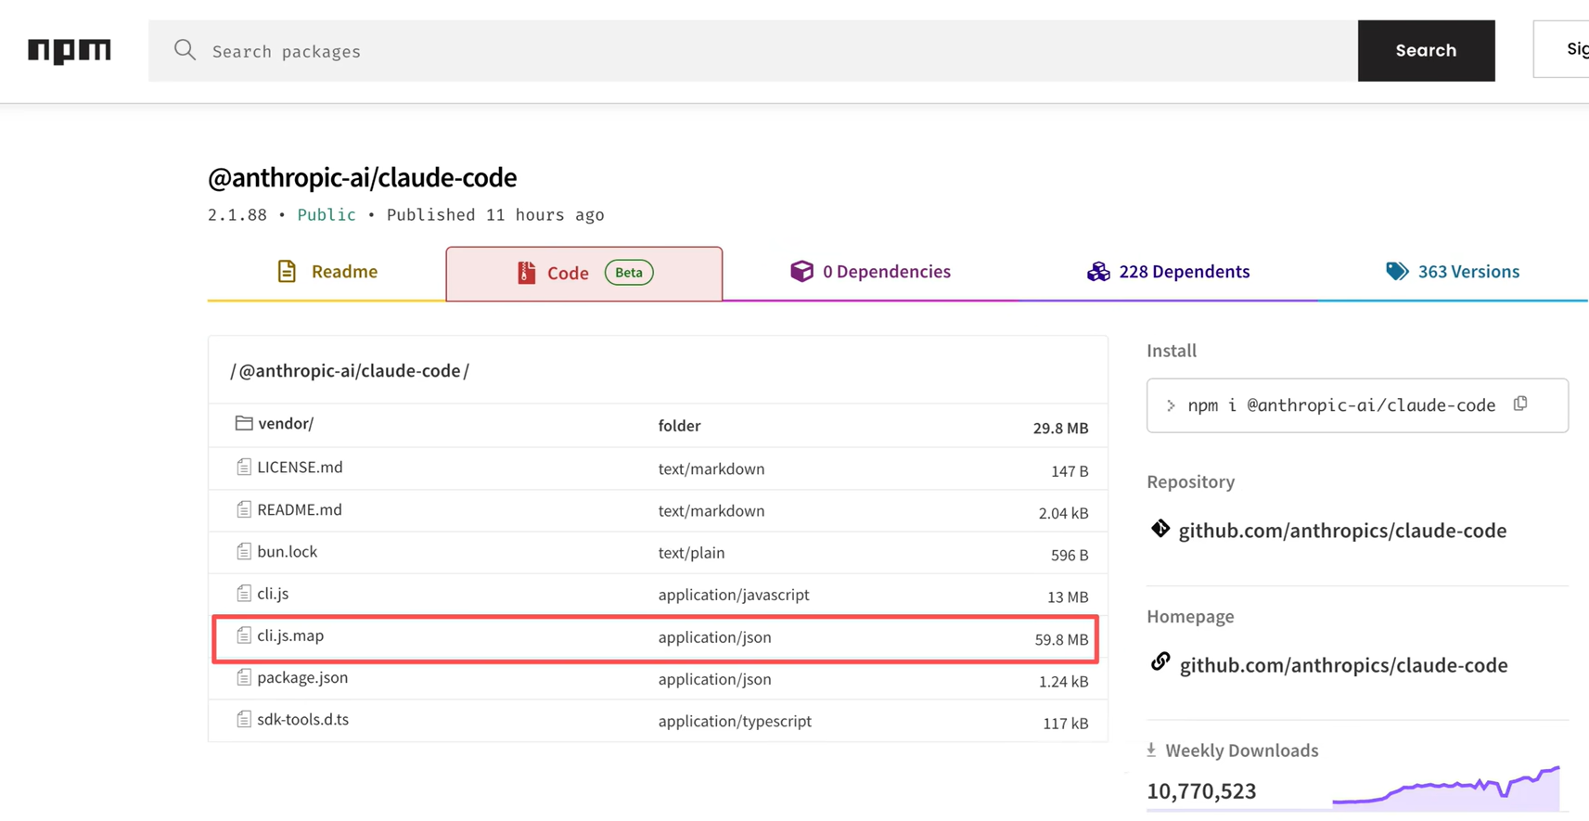Viewport: 1589px width, 821px height.
Task: Click the vendor folder icon
Action: 244,423
